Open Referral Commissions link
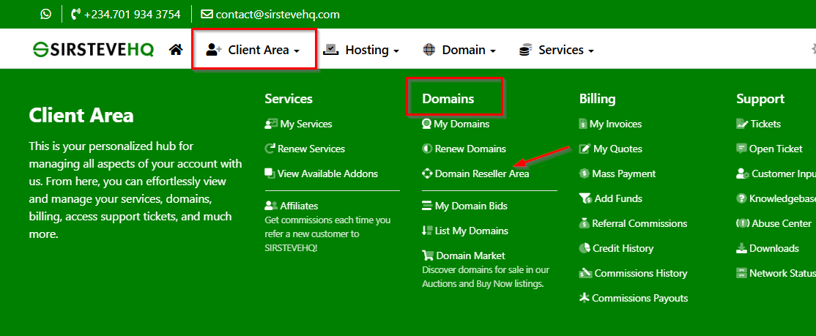Image resolution: width=816 pixels, height=336 pixels. coord(639,224)
